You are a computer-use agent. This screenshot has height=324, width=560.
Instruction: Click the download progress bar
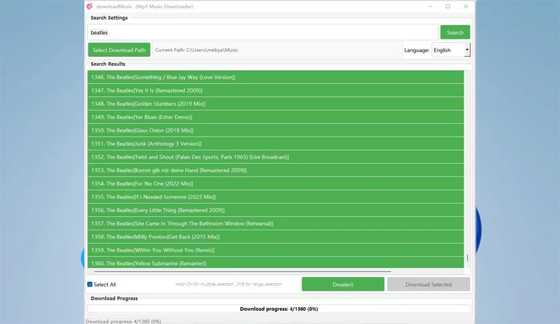(x=279, y=309)
